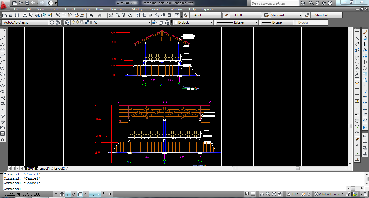
Task: Activate Pan Realtime hand in Standard toolbar
Action: click(112, 15)
